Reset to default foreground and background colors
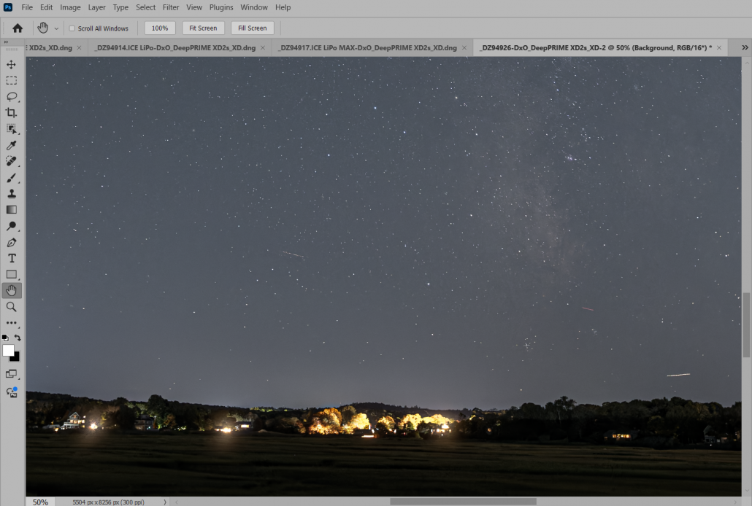Viewport: 752px width, 506px height. [x=5, y=338]
